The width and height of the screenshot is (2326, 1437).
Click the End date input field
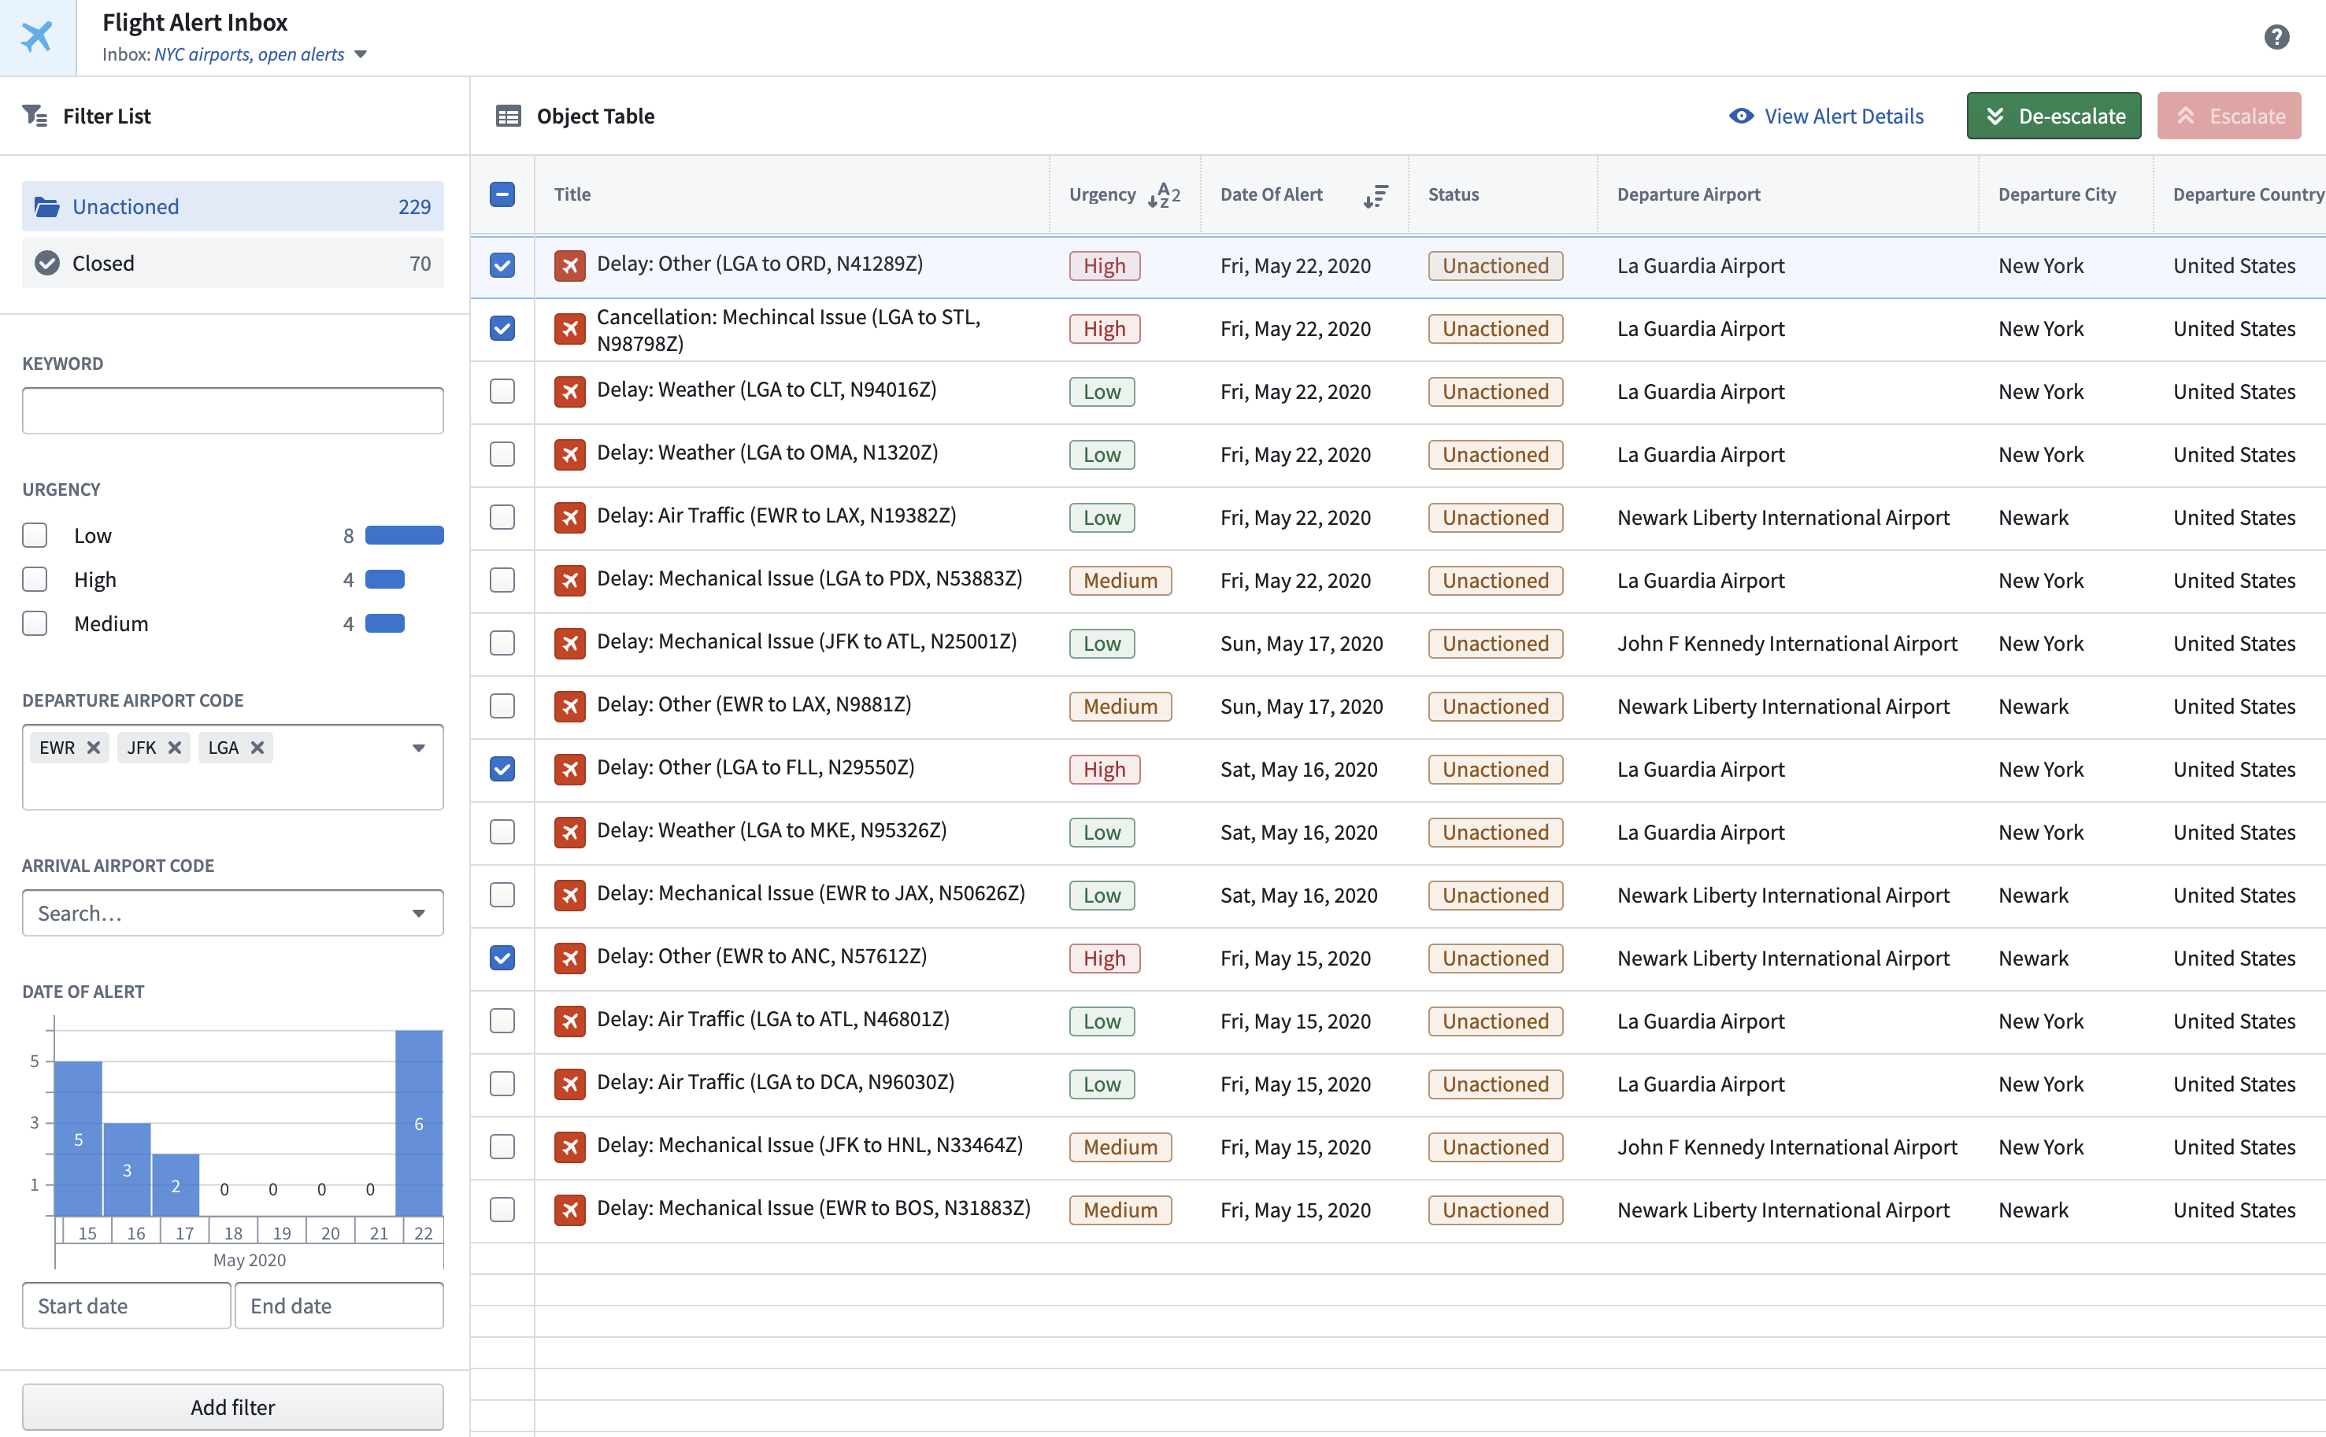339,1306
